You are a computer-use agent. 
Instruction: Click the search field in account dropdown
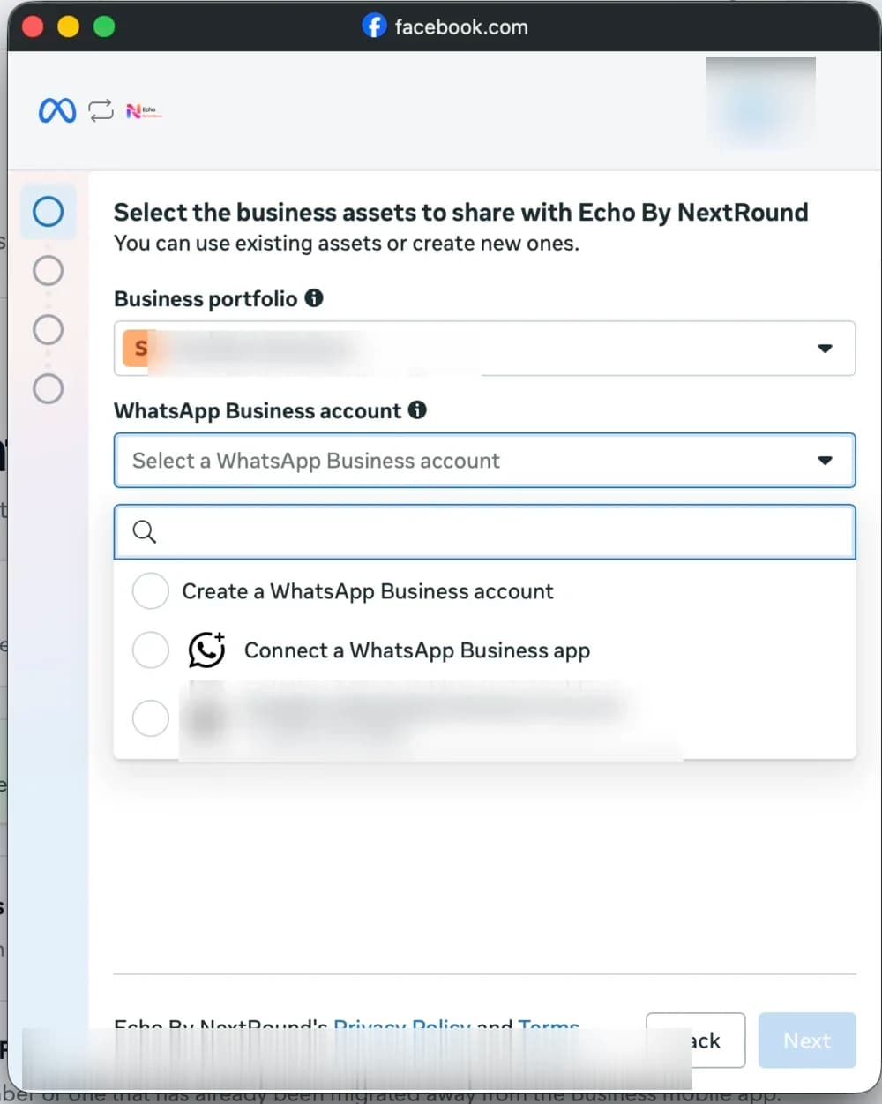(484, 531)
